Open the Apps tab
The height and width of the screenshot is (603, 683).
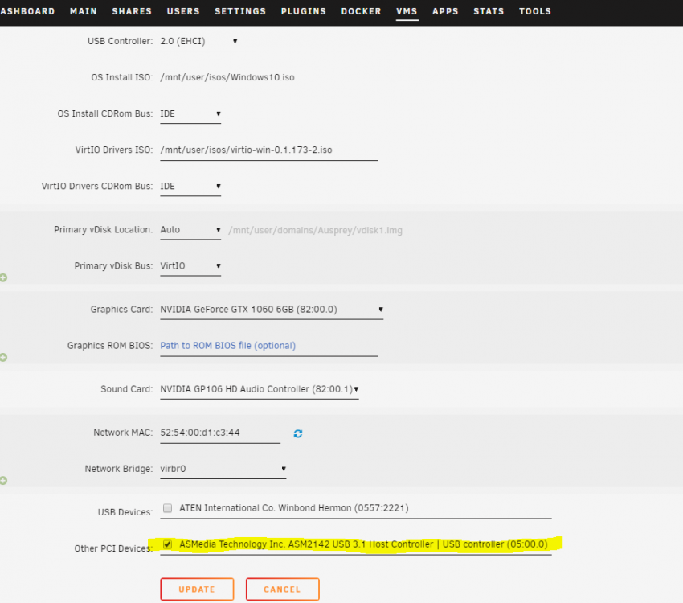445,11
